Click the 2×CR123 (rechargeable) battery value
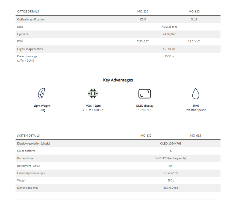Viewport: 237px width, 204px height. [171, 158]
